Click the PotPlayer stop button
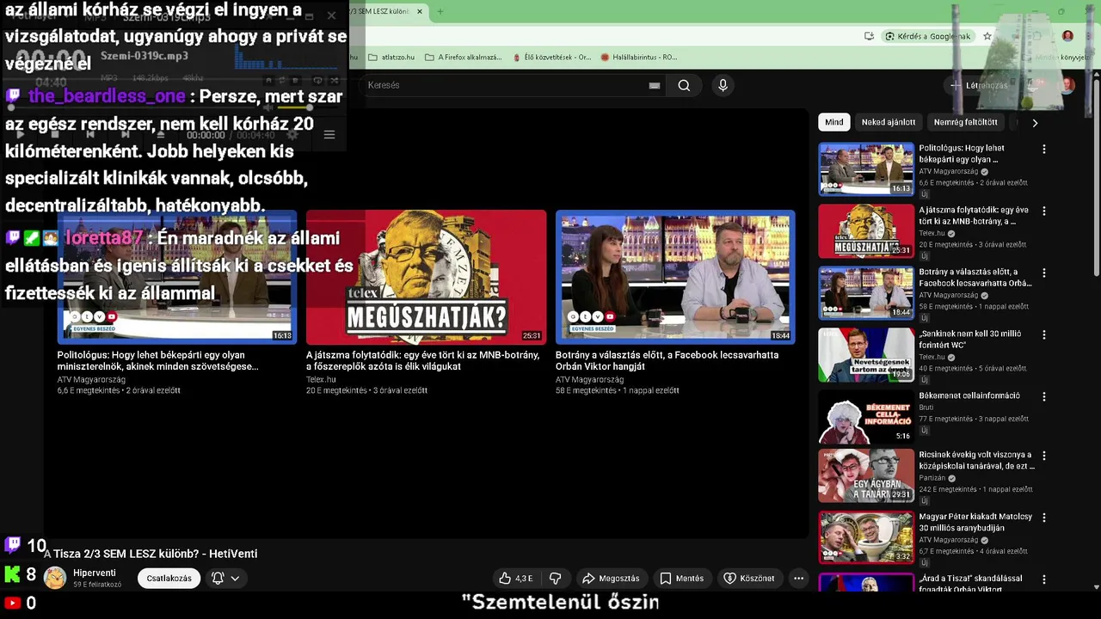Screen dimensions: 1101x619 point(55,135)
